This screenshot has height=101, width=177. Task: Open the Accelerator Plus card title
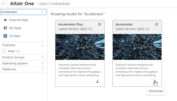70,24
